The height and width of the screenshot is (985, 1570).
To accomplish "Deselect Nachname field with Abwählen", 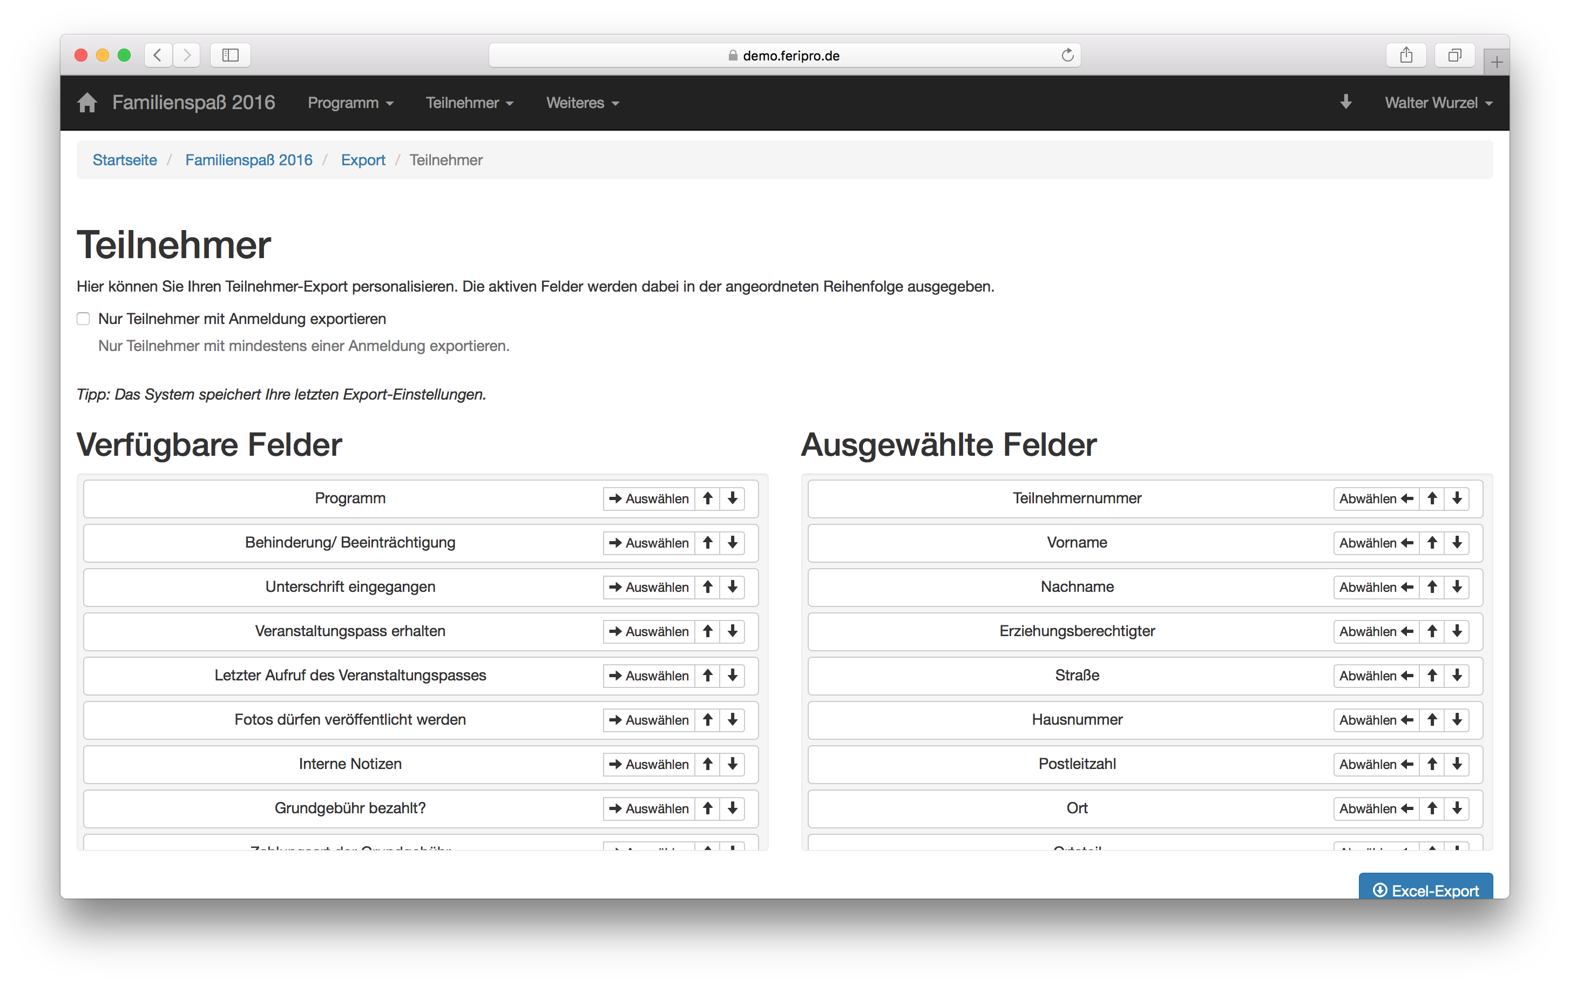I will coord(1375,587).
